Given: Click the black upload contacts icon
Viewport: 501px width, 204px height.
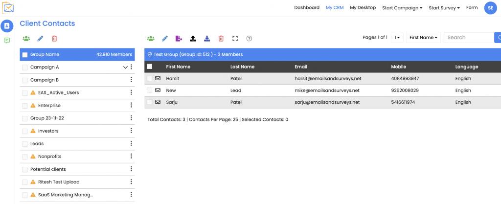Looking at the screenshot, I should 193,38.
